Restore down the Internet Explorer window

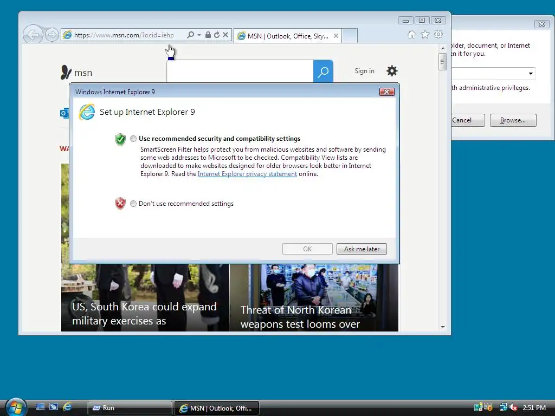(422, 21)
